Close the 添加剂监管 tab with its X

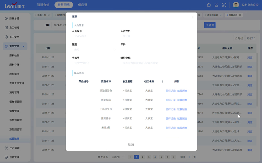(221, 15)
